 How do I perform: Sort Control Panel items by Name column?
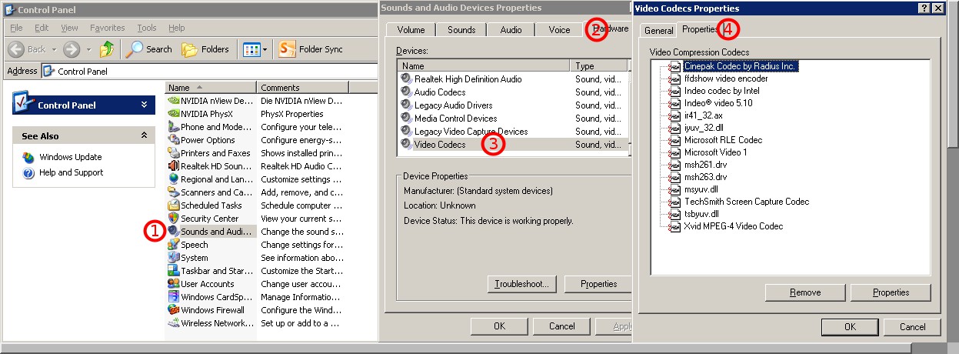point(211,88)
